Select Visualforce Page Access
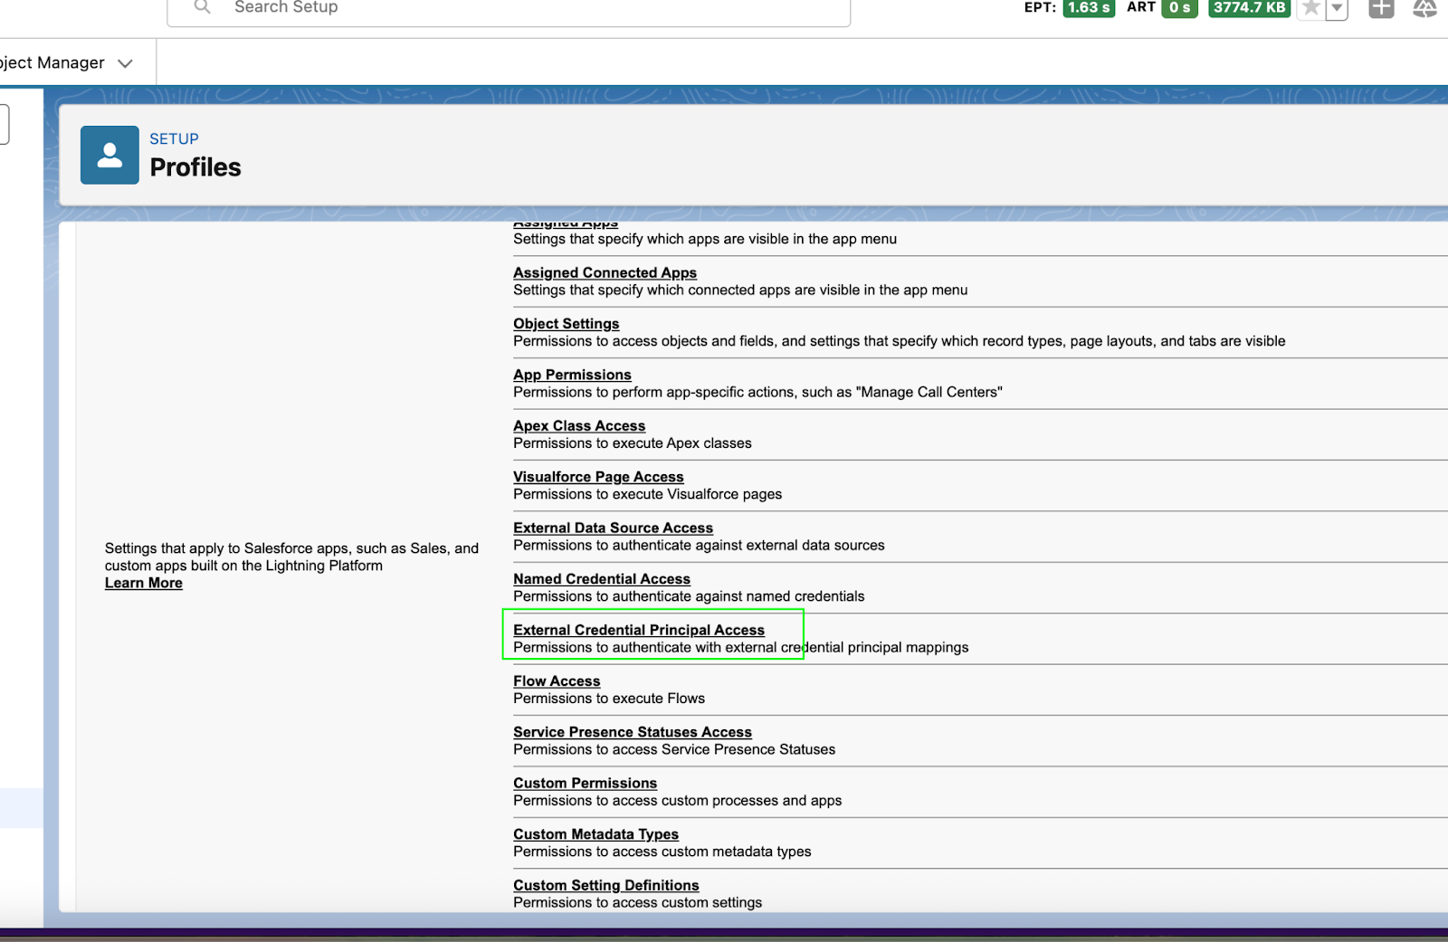 coord(598,477)
